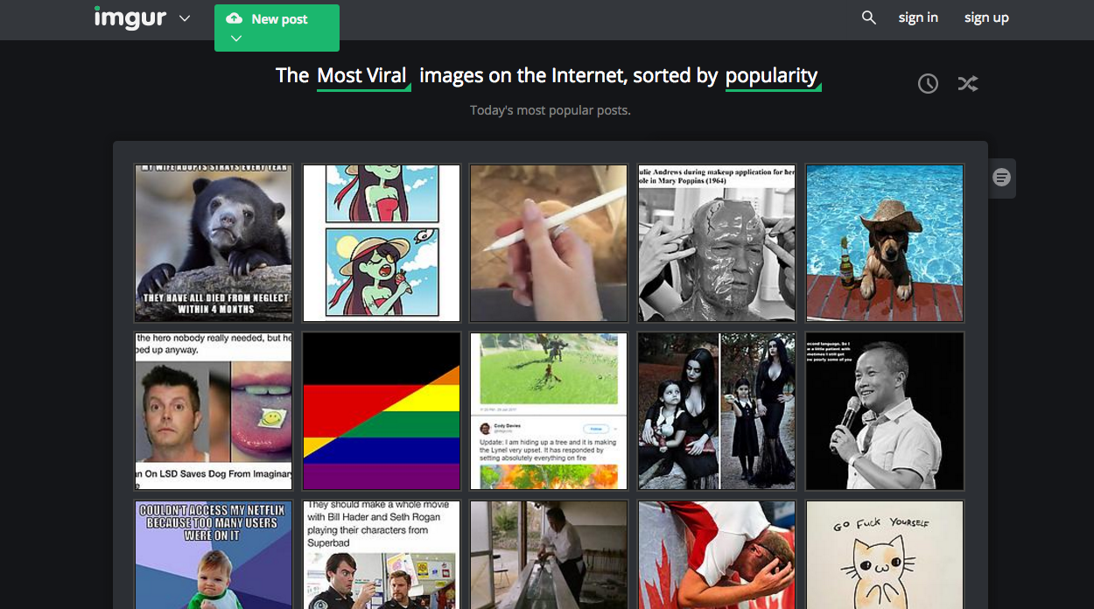The image size is (1094, 609).
Task: Click the search magnifier icon
Action: (x=868, y=17)
